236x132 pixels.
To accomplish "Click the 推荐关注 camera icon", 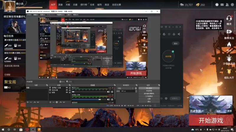I will coord(229,32).
